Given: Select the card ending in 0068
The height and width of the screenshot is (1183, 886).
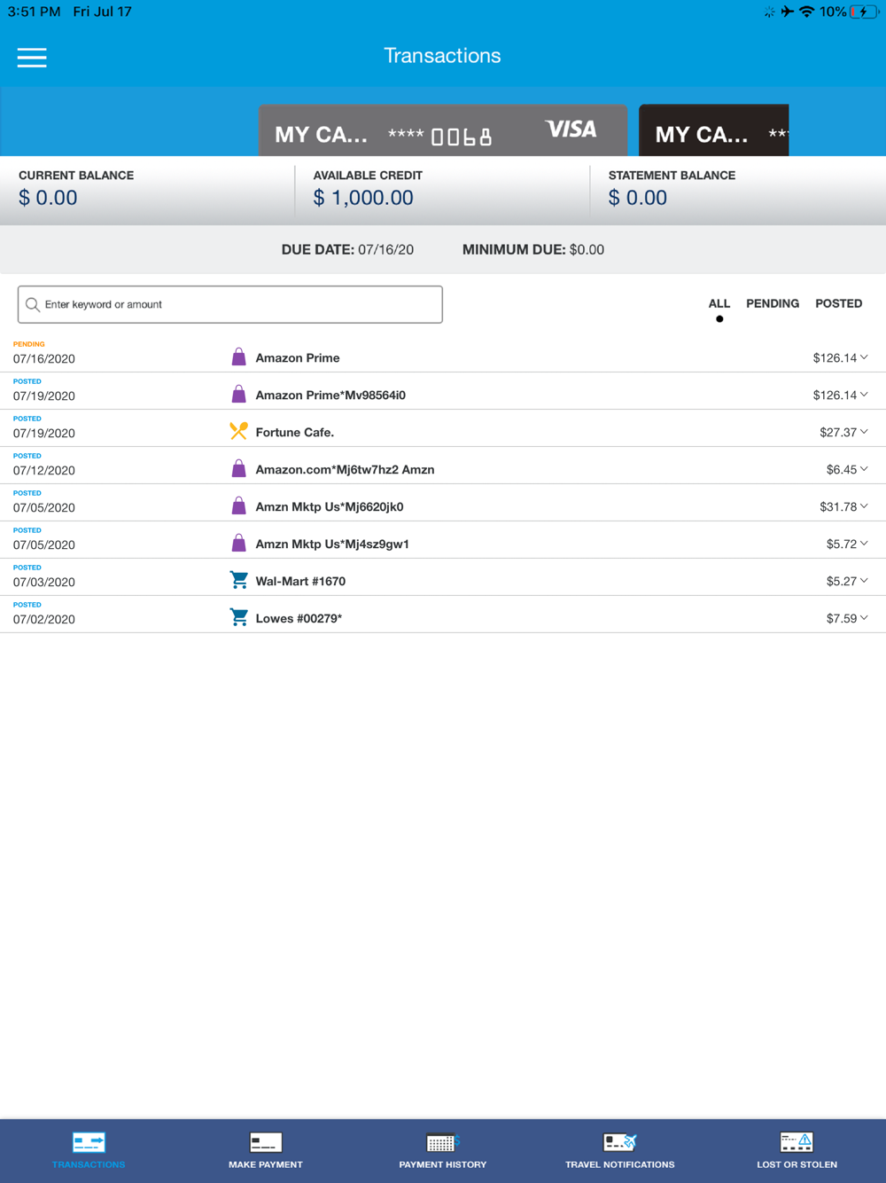Looking at the screenshot, I should [443, 130].
